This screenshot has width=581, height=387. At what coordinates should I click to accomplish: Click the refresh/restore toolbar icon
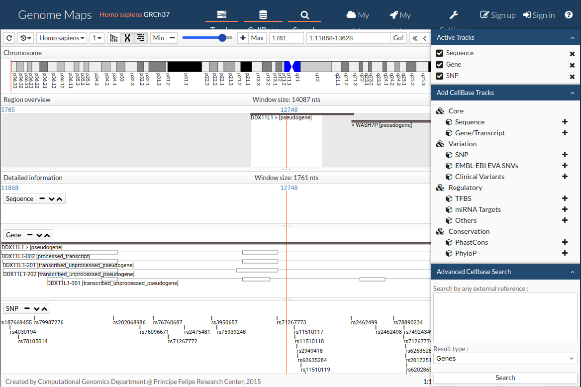pyautogui.click(x=9, y=38)
